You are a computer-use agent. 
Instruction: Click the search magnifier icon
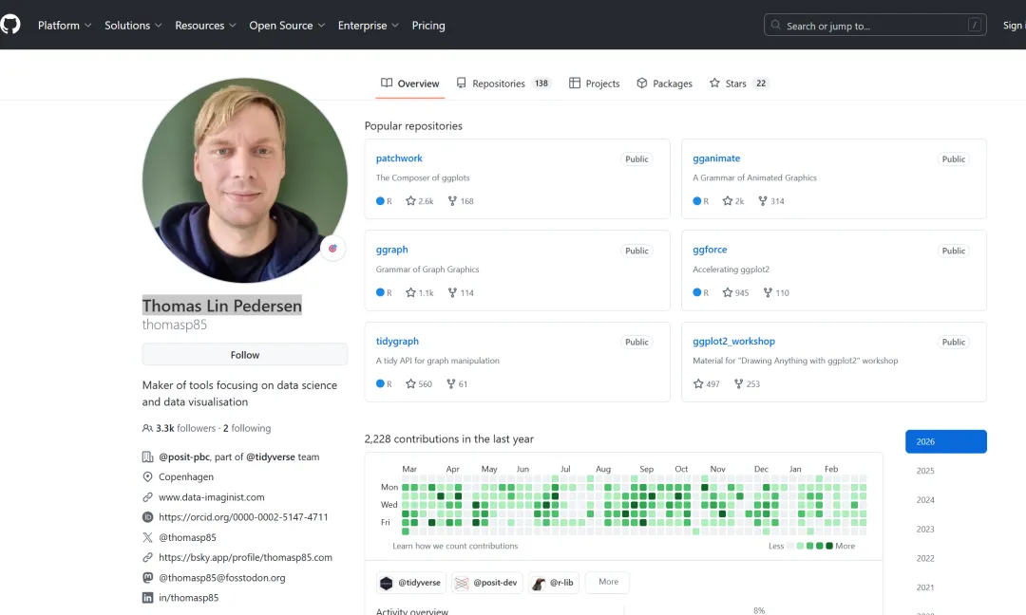coord(775,25)
